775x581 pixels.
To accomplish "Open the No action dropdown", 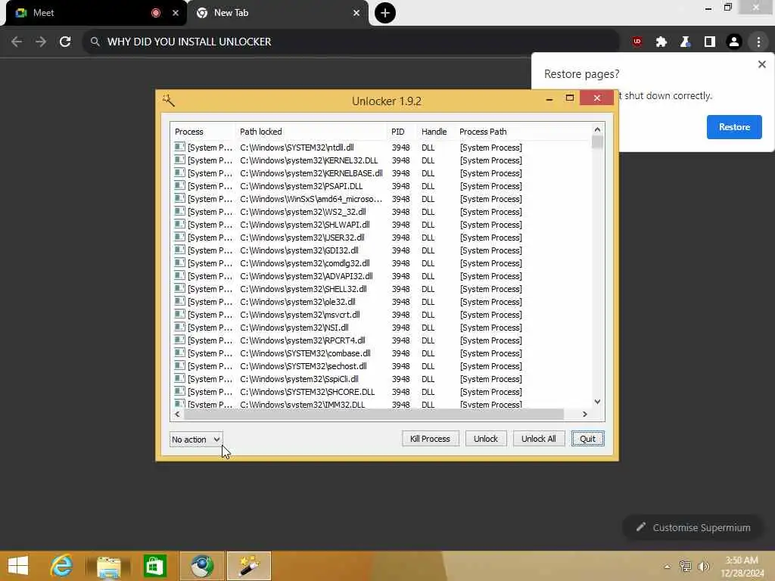I will [196, 440].
